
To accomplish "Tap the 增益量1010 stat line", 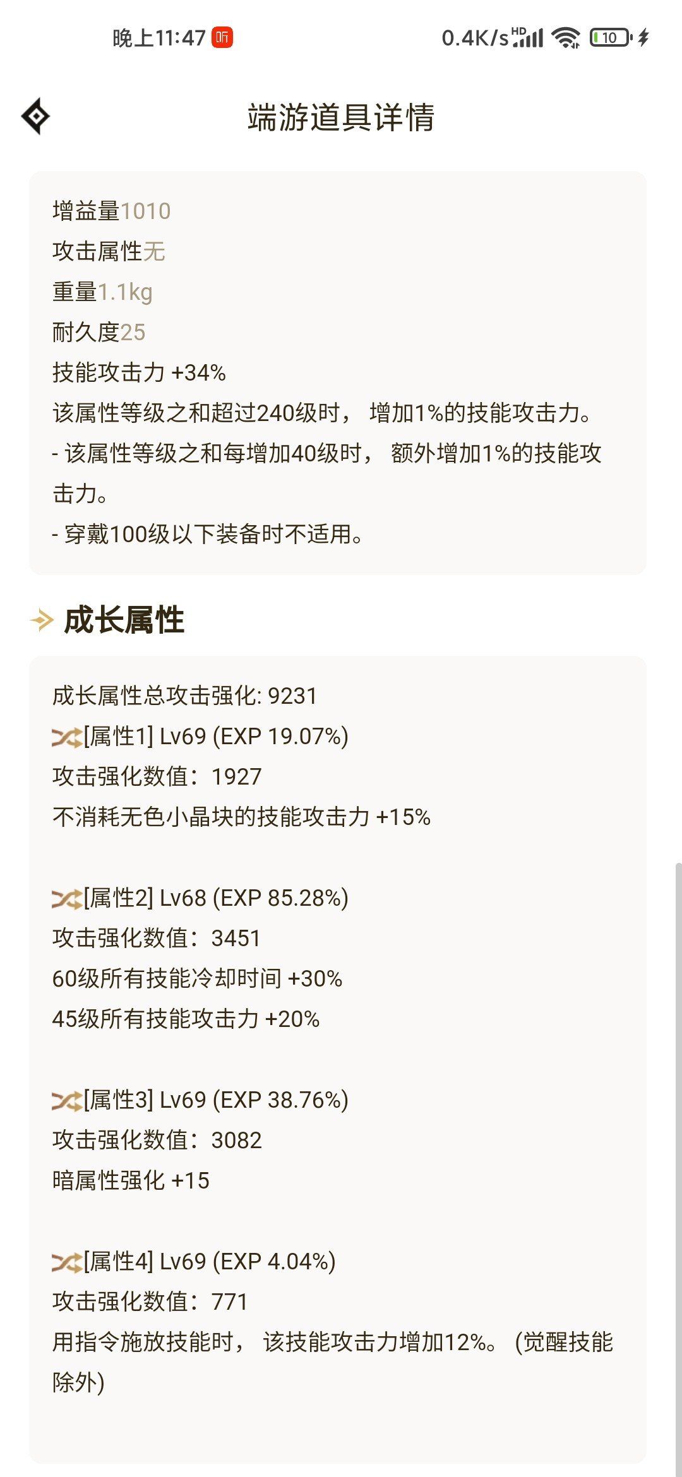I will pyautogui.click(x=111, y=211).
